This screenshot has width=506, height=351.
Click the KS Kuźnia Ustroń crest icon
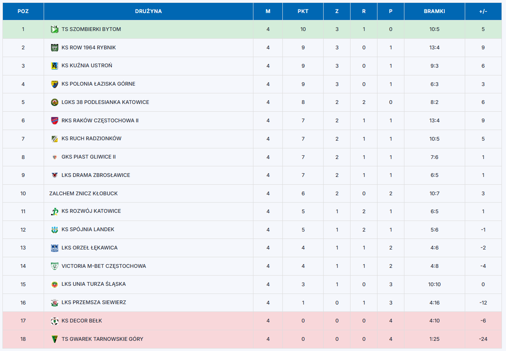click(x=54, y=66)
